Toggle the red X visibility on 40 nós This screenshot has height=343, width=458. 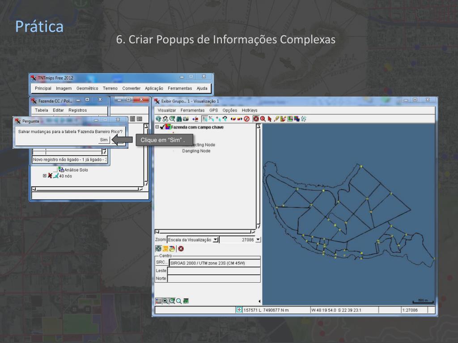click(x=50, y=176)
